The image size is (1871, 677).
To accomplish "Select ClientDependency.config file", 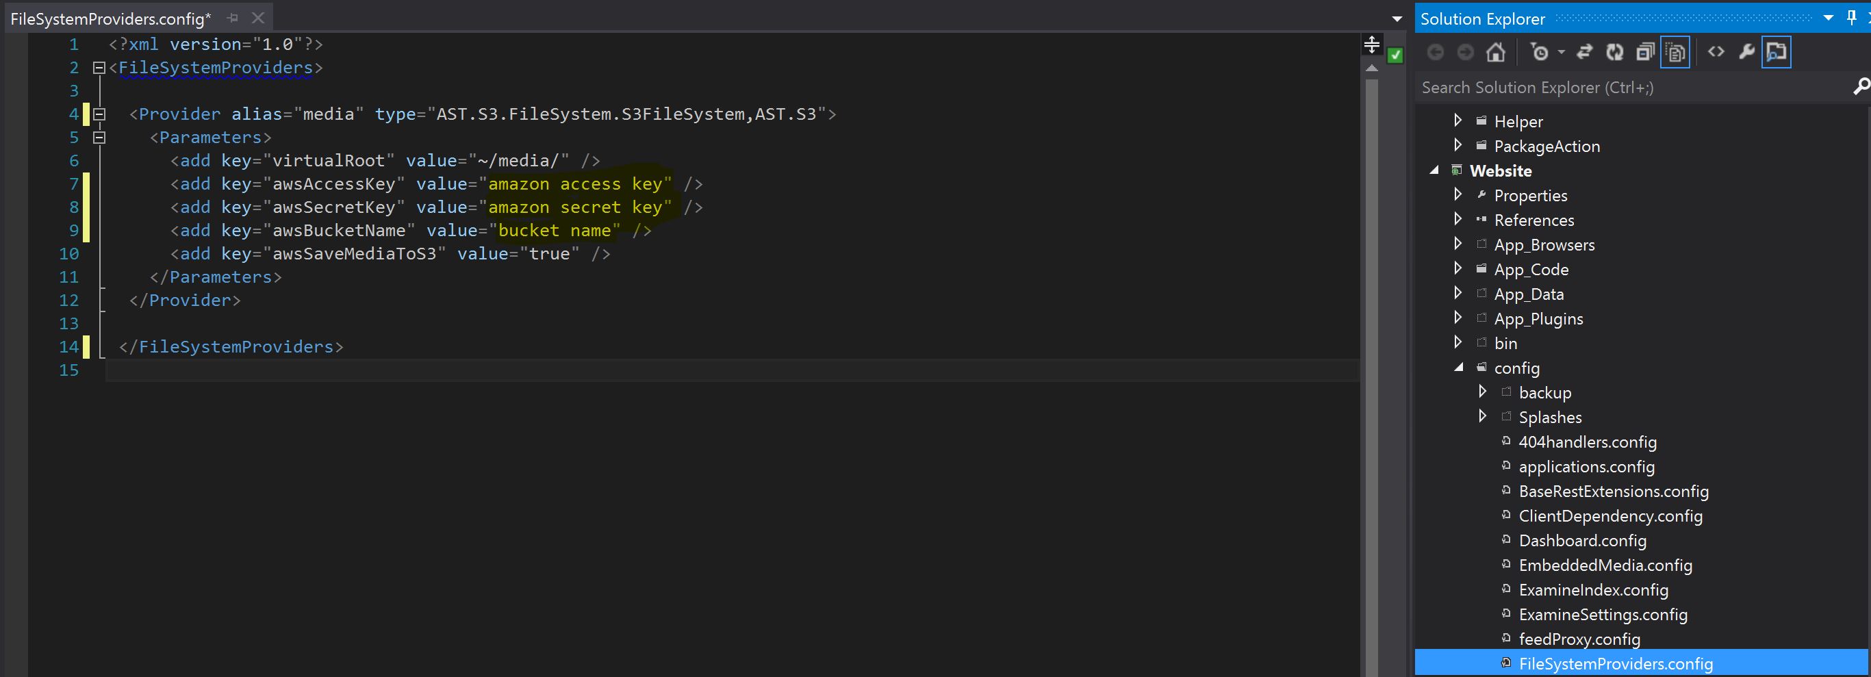I will [1610, 515].
